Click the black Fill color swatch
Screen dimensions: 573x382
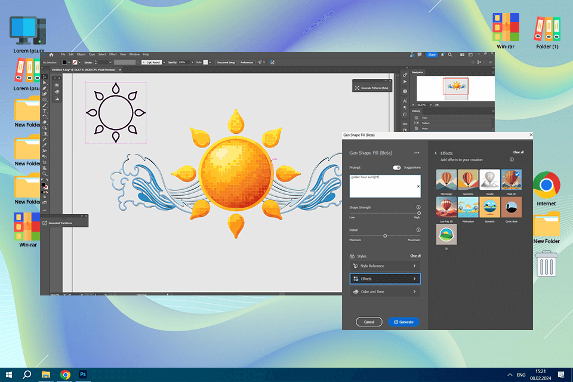click(64, 62)
